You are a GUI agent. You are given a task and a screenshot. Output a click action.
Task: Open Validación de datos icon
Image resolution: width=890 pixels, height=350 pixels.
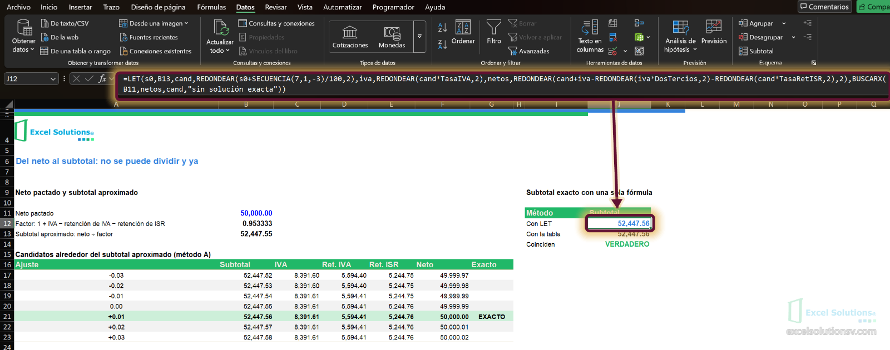[x=613, y=51]
